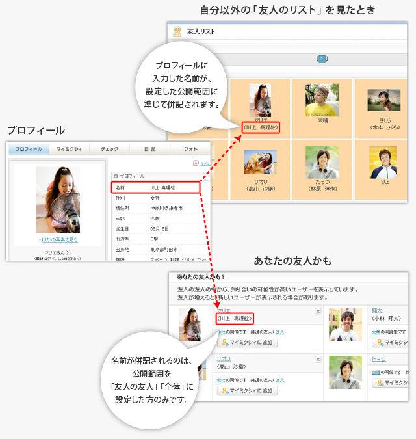Click 会社 link on サオリ's card
This screenshot has width=416, height=439.
click(221, 380)
